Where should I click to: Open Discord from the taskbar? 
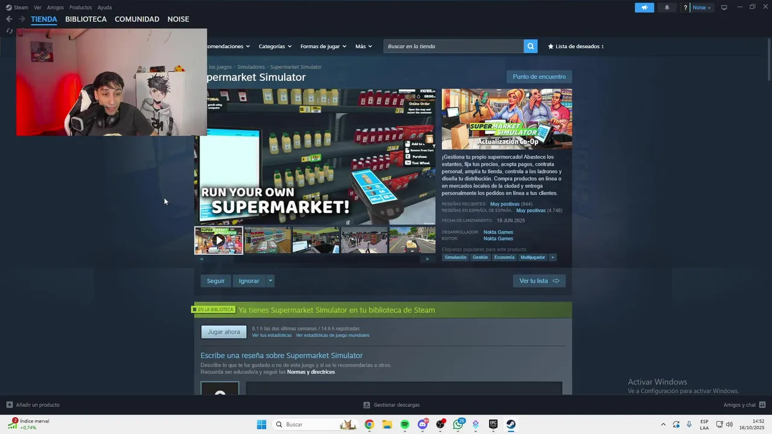(423, 424)
